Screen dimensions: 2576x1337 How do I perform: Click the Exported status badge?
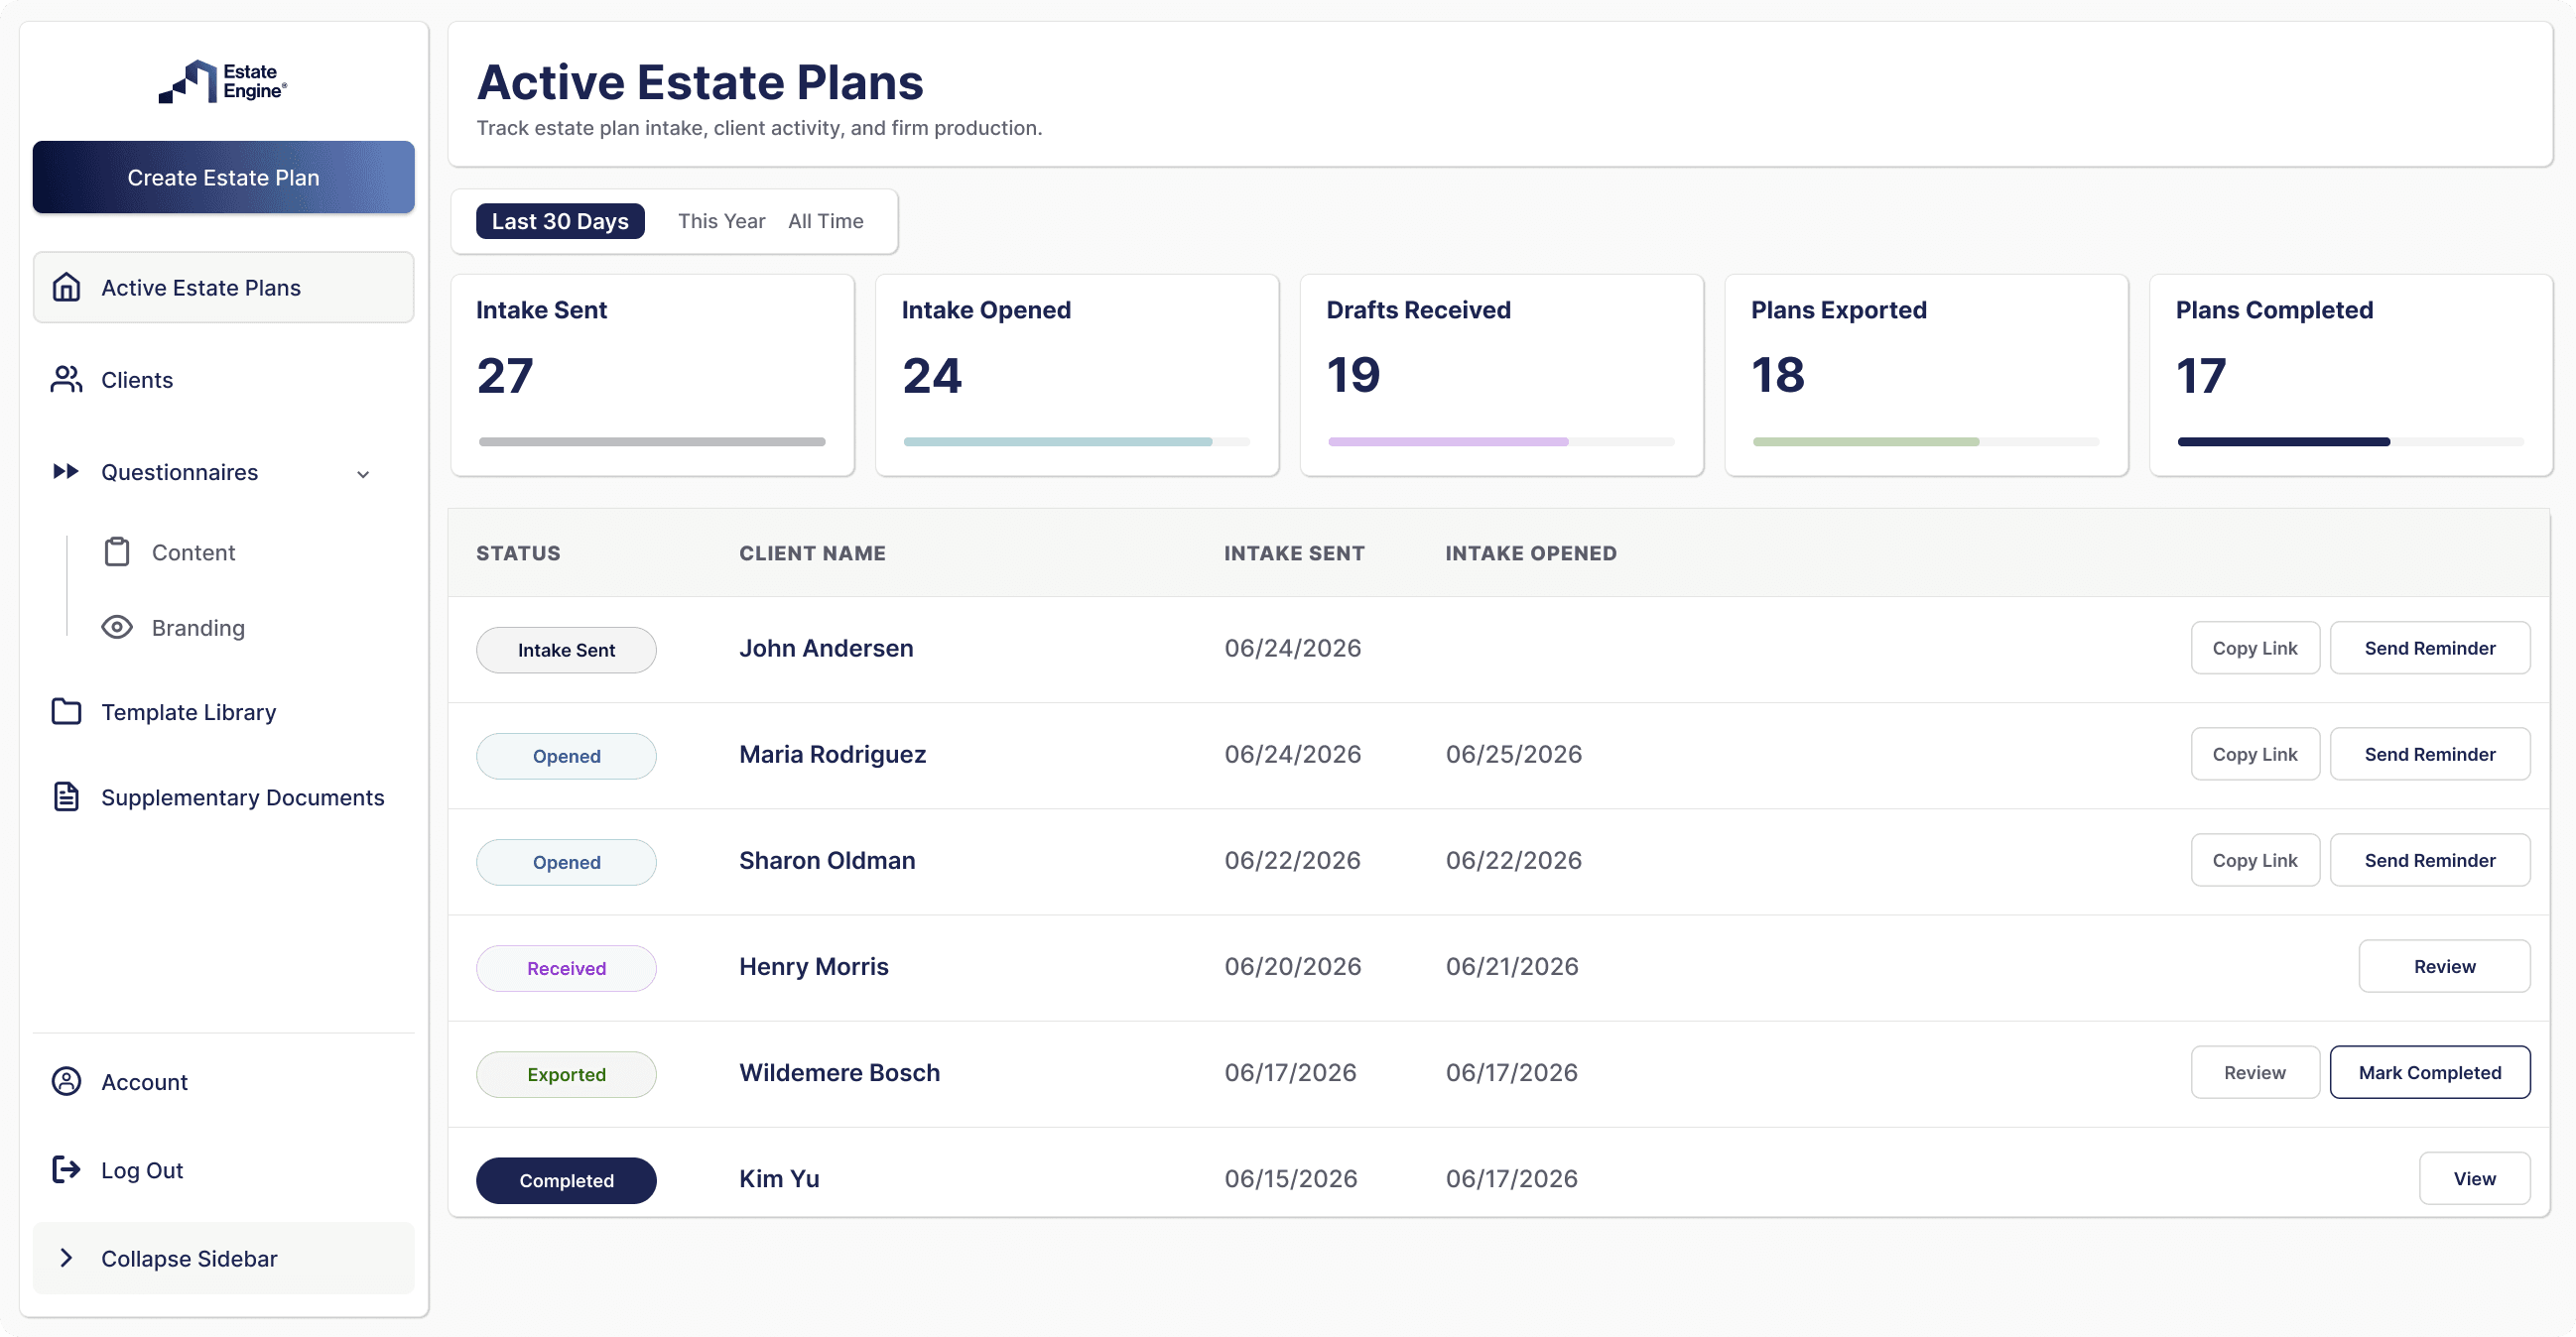[566, 1074]
